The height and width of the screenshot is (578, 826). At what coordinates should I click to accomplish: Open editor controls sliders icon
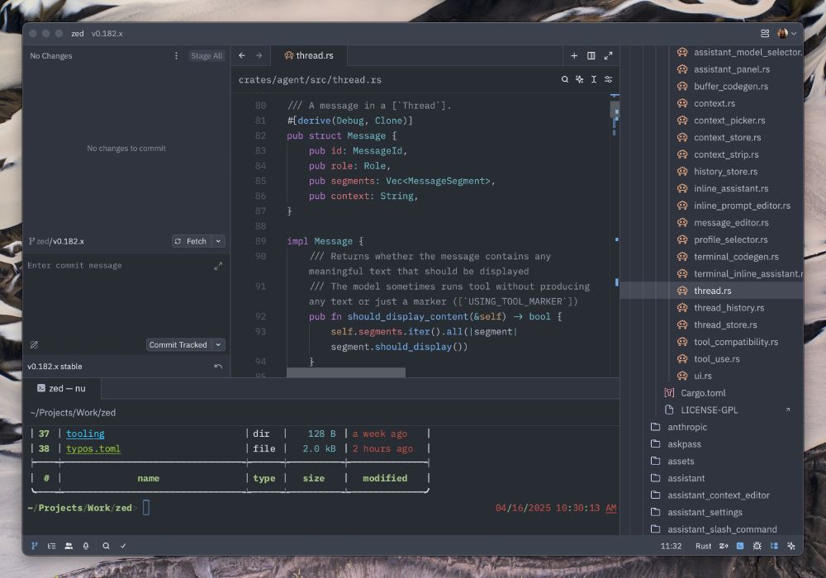click(x=608, y=79)
